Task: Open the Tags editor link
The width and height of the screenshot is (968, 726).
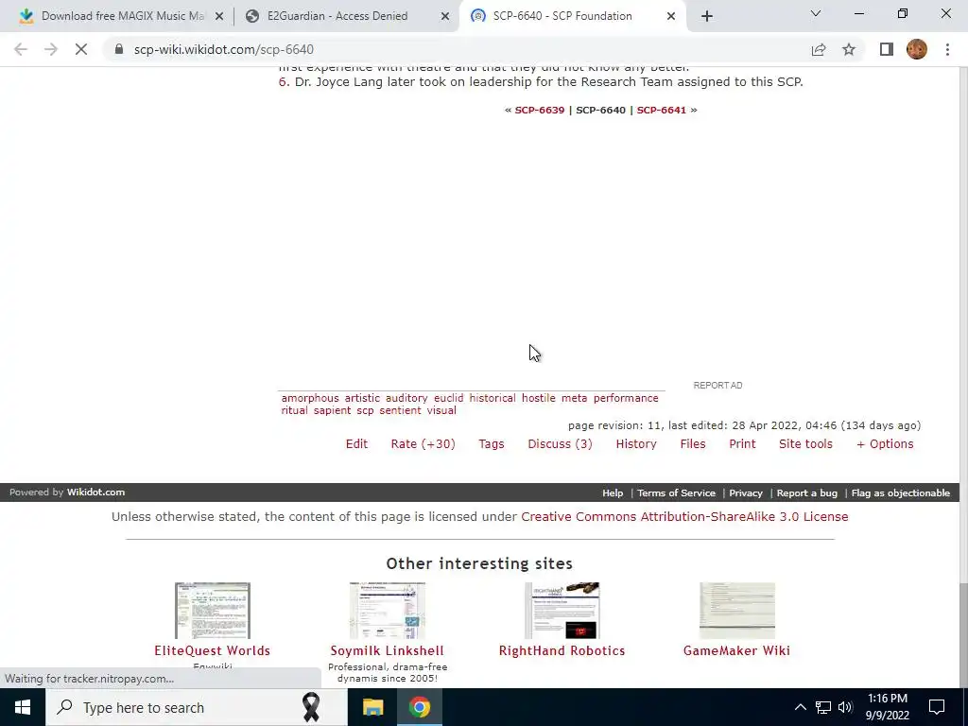Action: point(492,444)
